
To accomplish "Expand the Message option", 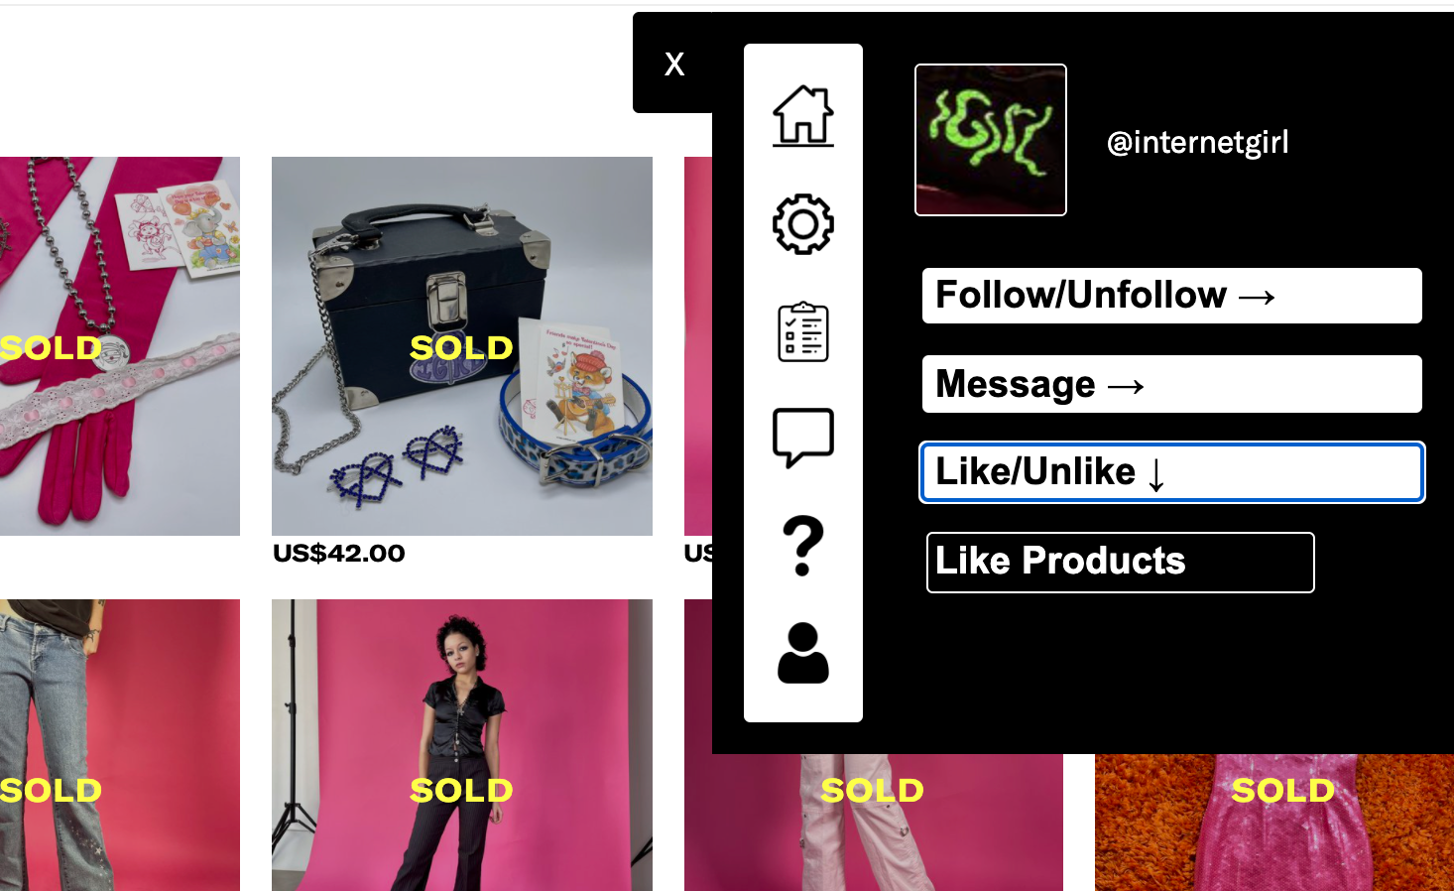I will point(1172,384).
